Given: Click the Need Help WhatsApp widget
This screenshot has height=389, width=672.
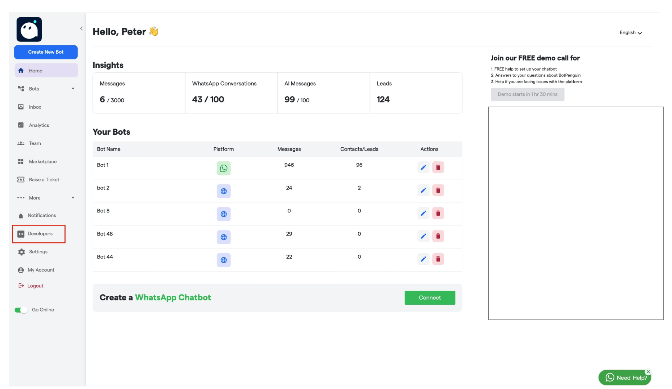Looking at the screenshot, I should pyautogui.click(x=625, y=377).
